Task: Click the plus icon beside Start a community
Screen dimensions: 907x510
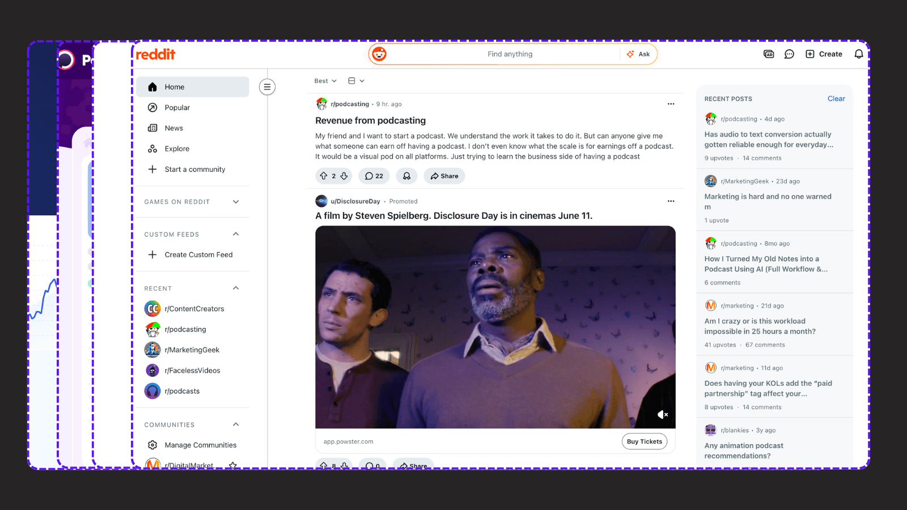Action: [x=152, y=169]
